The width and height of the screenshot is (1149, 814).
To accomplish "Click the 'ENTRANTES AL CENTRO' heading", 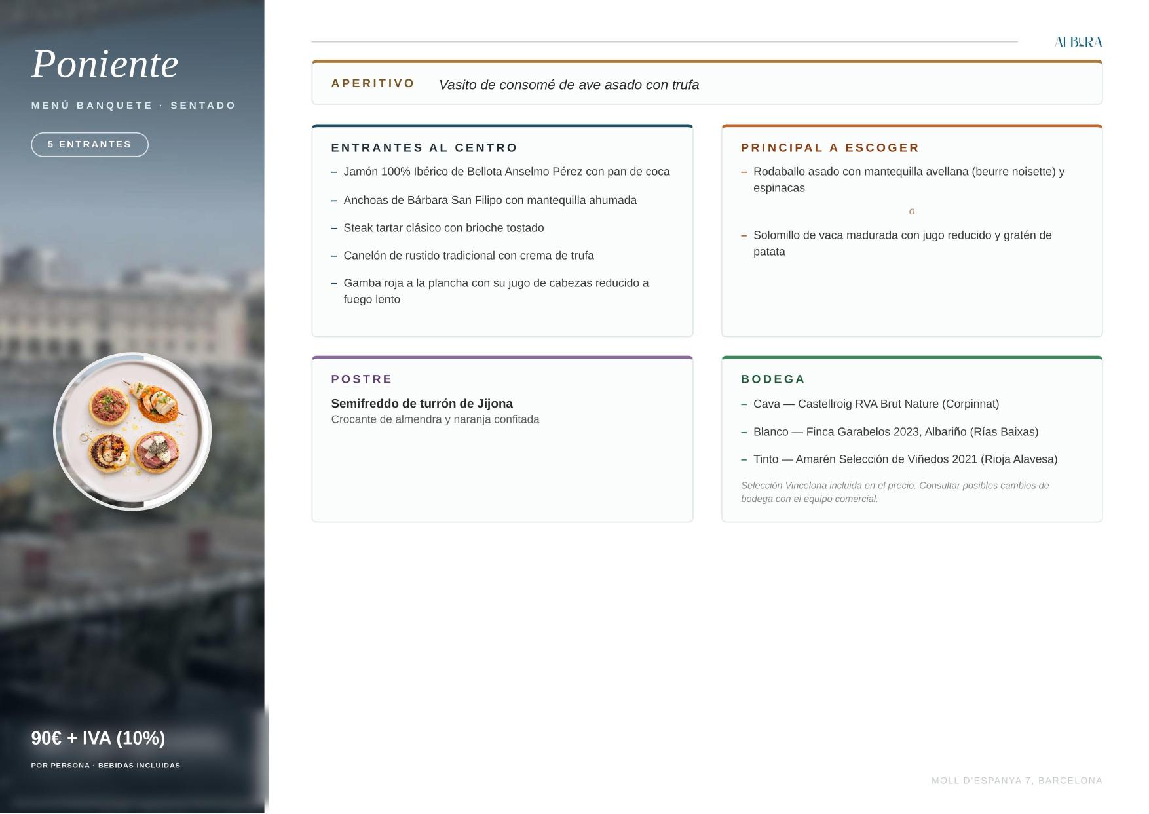I will (x=424, y=148).
